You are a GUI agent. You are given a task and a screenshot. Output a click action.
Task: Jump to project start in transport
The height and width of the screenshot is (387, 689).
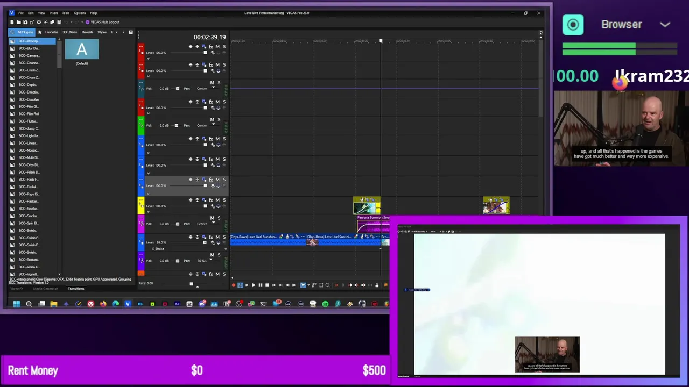[273, 285]
